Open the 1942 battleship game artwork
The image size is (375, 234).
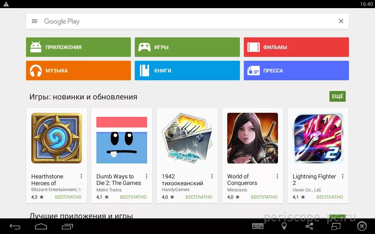[x=187, y=138]
